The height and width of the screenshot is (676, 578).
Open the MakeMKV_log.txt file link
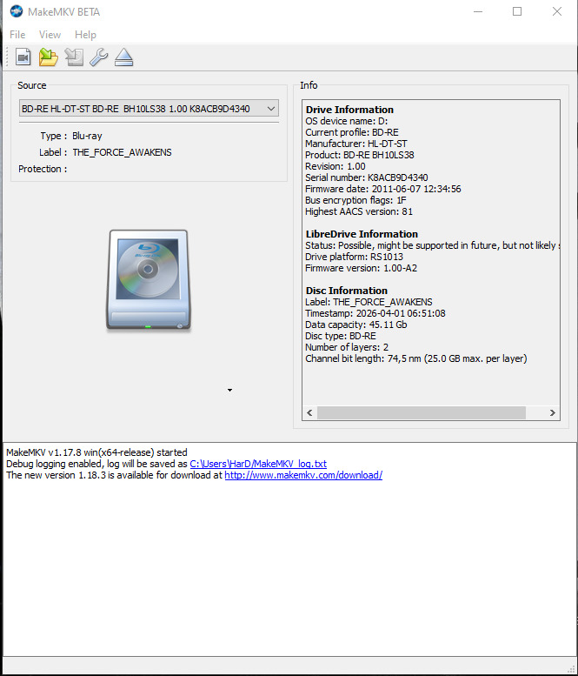(258, 464)
